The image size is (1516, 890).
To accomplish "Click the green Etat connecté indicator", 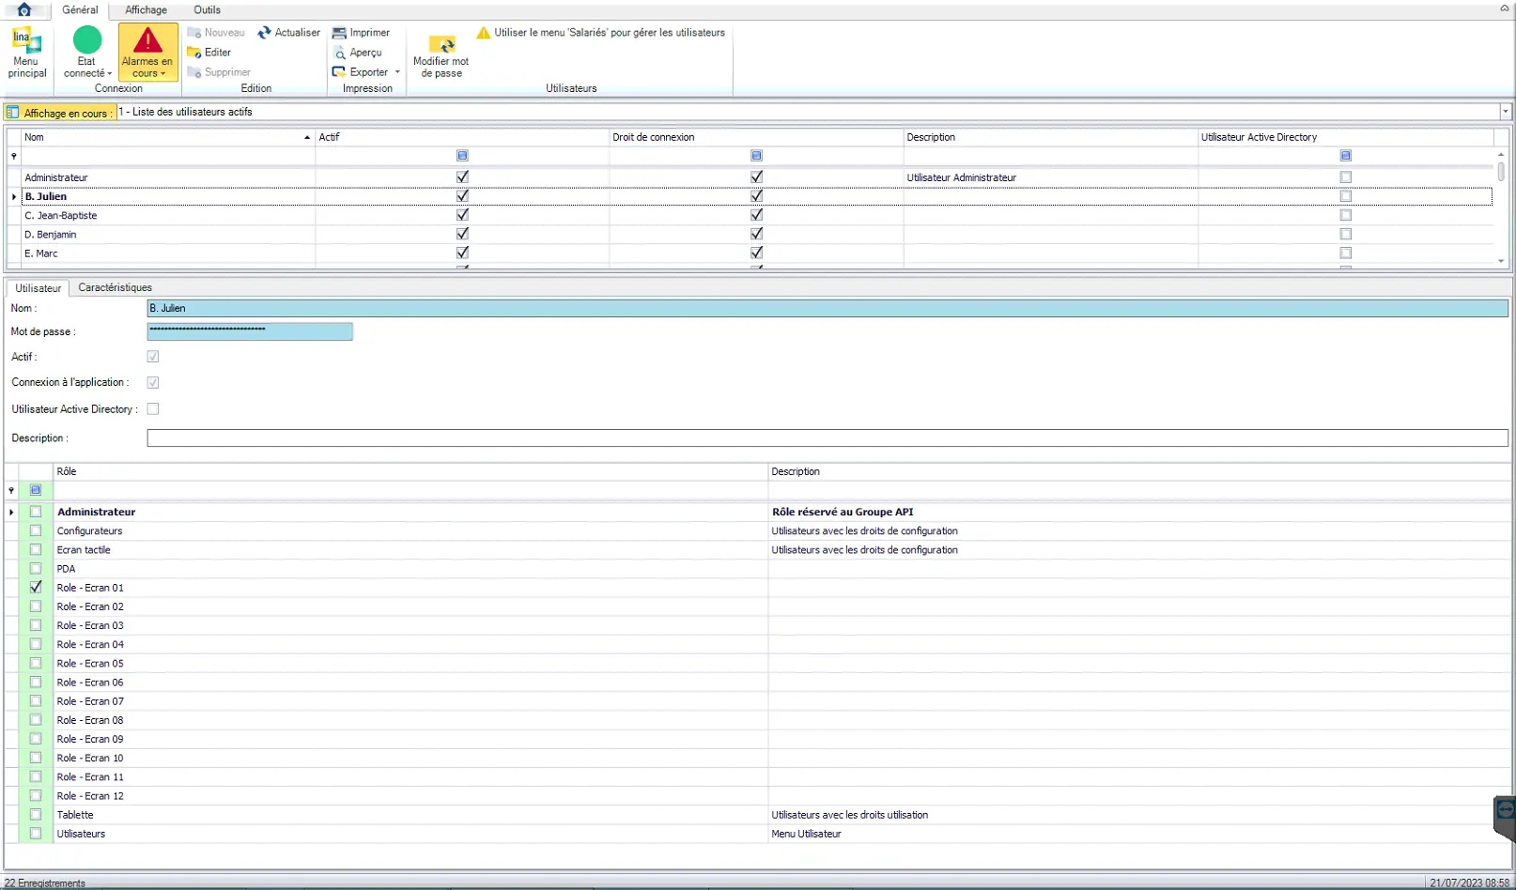I will coord(87,40).
